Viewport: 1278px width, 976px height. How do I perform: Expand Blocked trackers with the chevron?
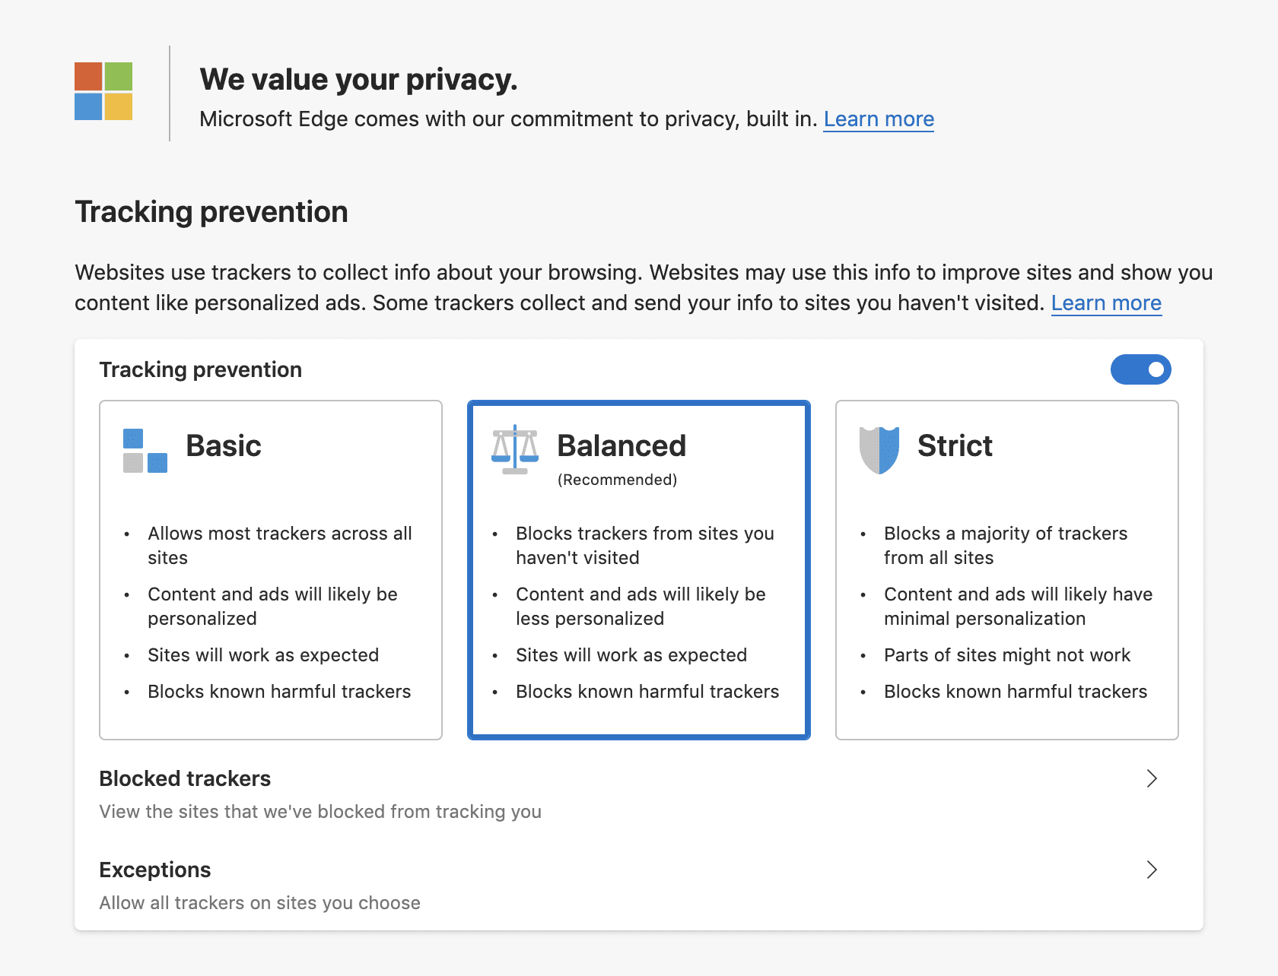[x=1152, y=778]
